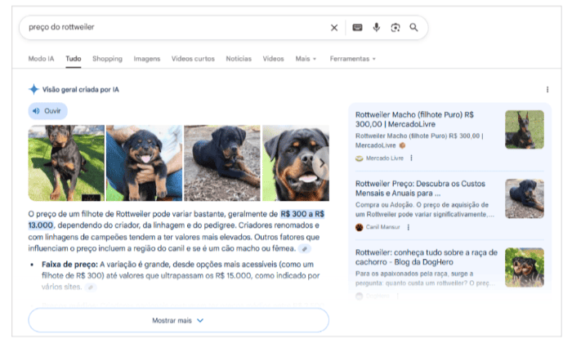
Task: Click highlighted text 'R$ 300 a R$ 13.000'
Action: pos(302,214)
